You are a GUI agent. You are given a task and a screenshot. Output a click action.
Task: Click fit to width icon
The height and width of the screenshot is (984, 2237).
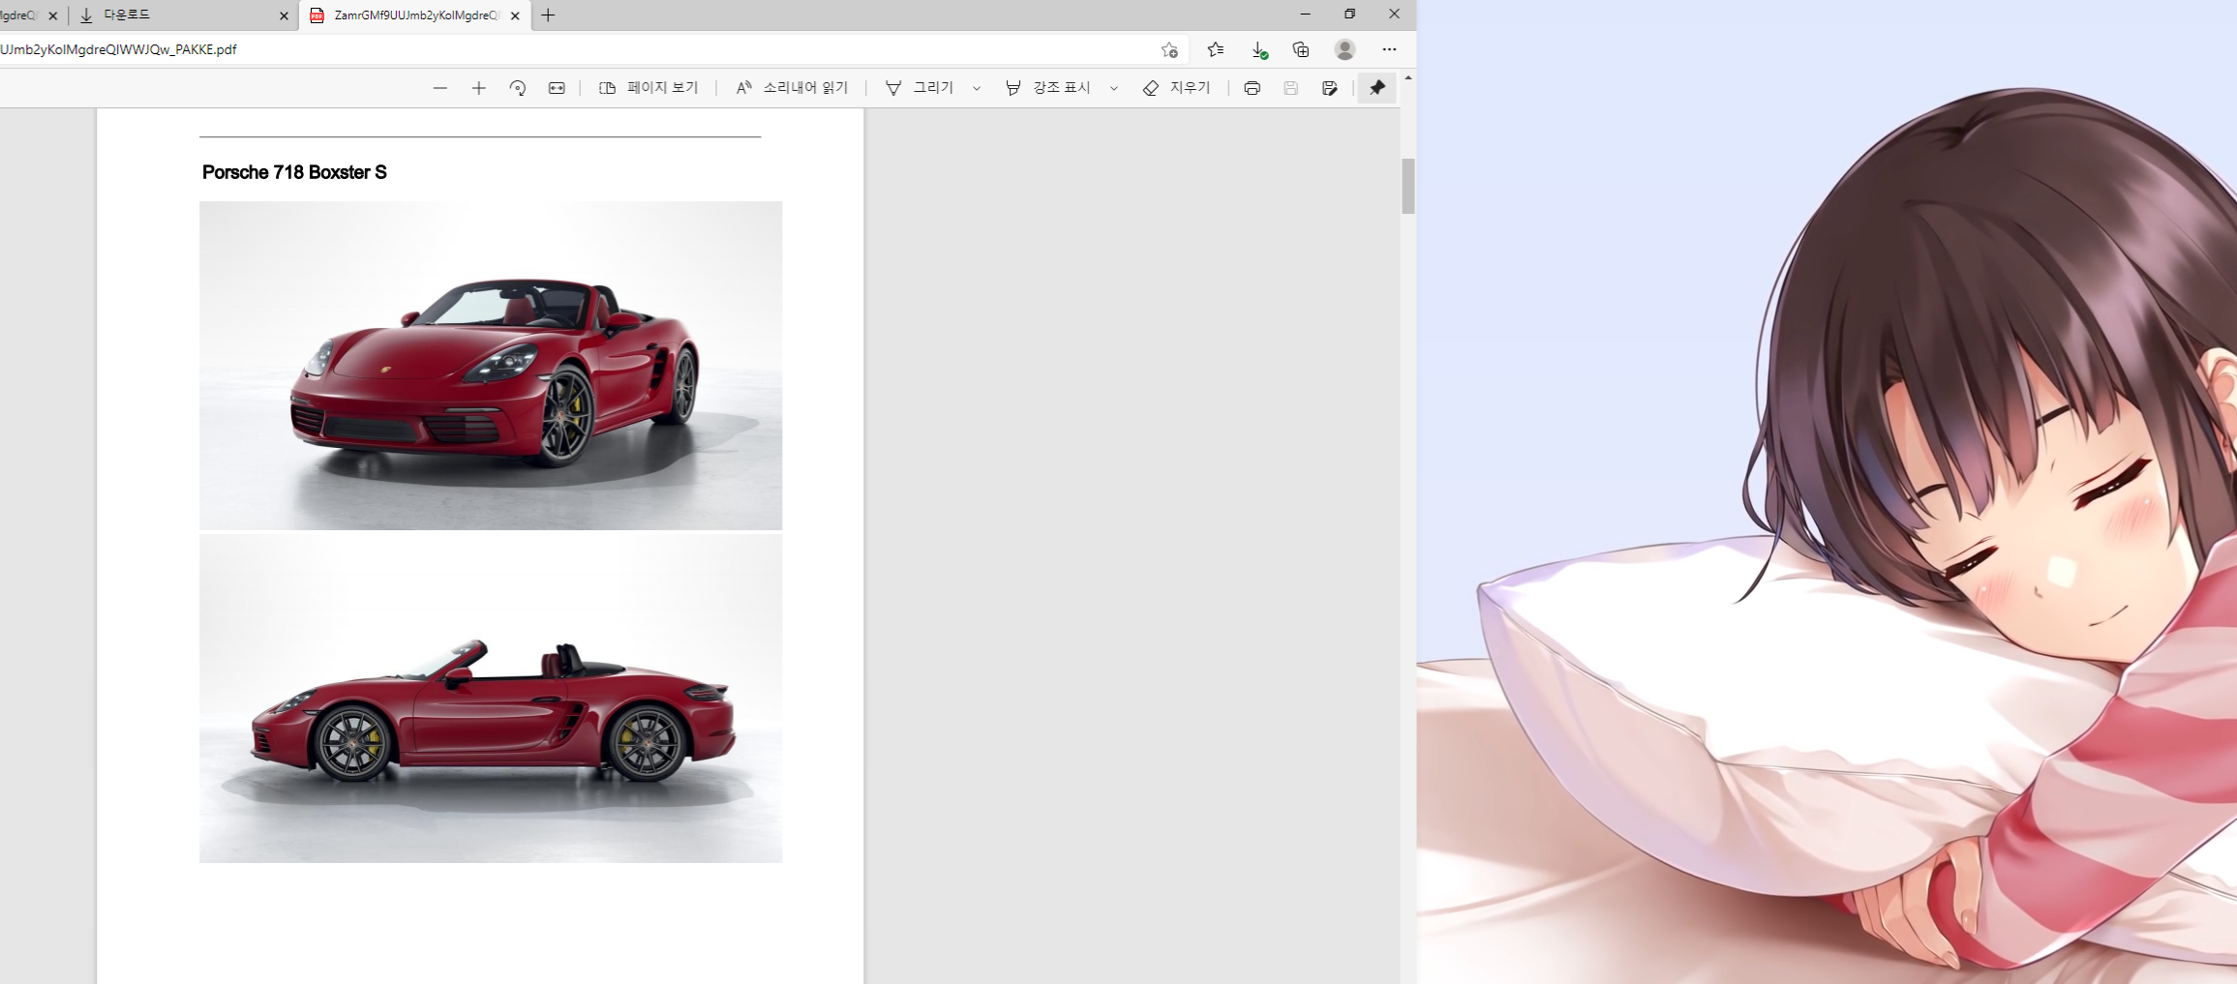557,88
